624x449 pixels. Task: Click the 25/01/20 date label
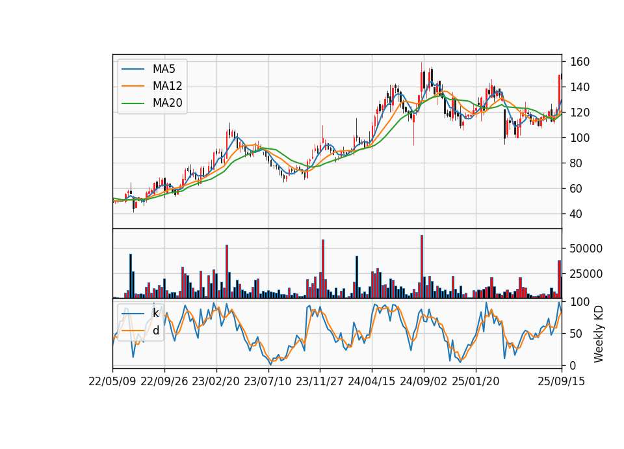point(476,381)
